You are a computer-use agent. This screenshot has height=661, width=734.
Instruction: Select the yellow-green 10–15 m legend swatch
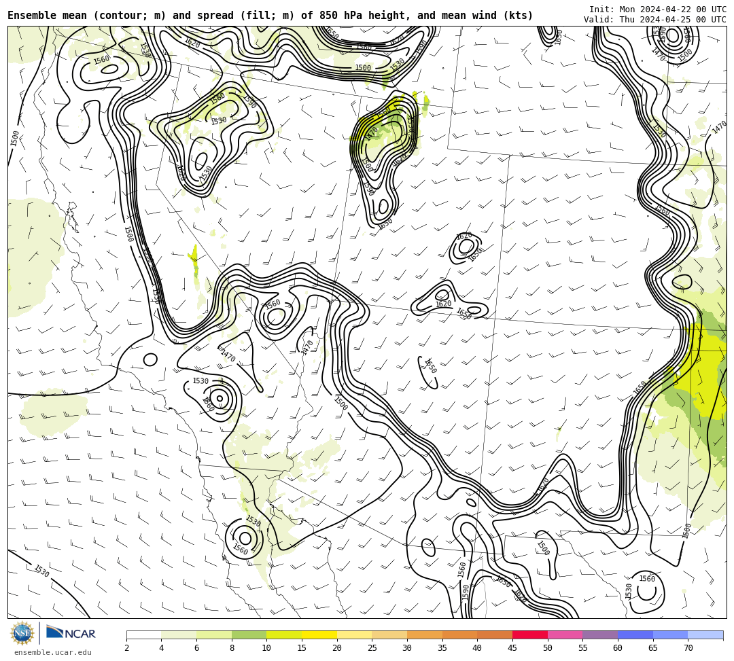coord(284,635)
